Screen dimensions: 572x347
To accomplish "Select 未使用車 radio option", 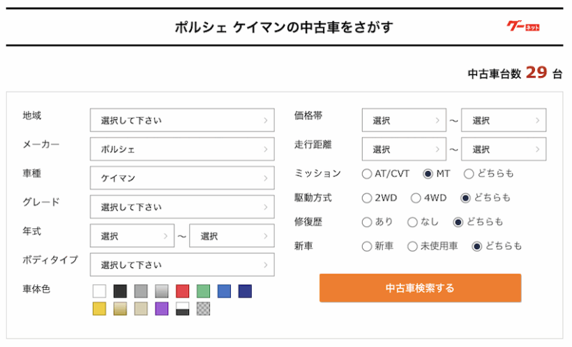I will (x=412, y=246).
